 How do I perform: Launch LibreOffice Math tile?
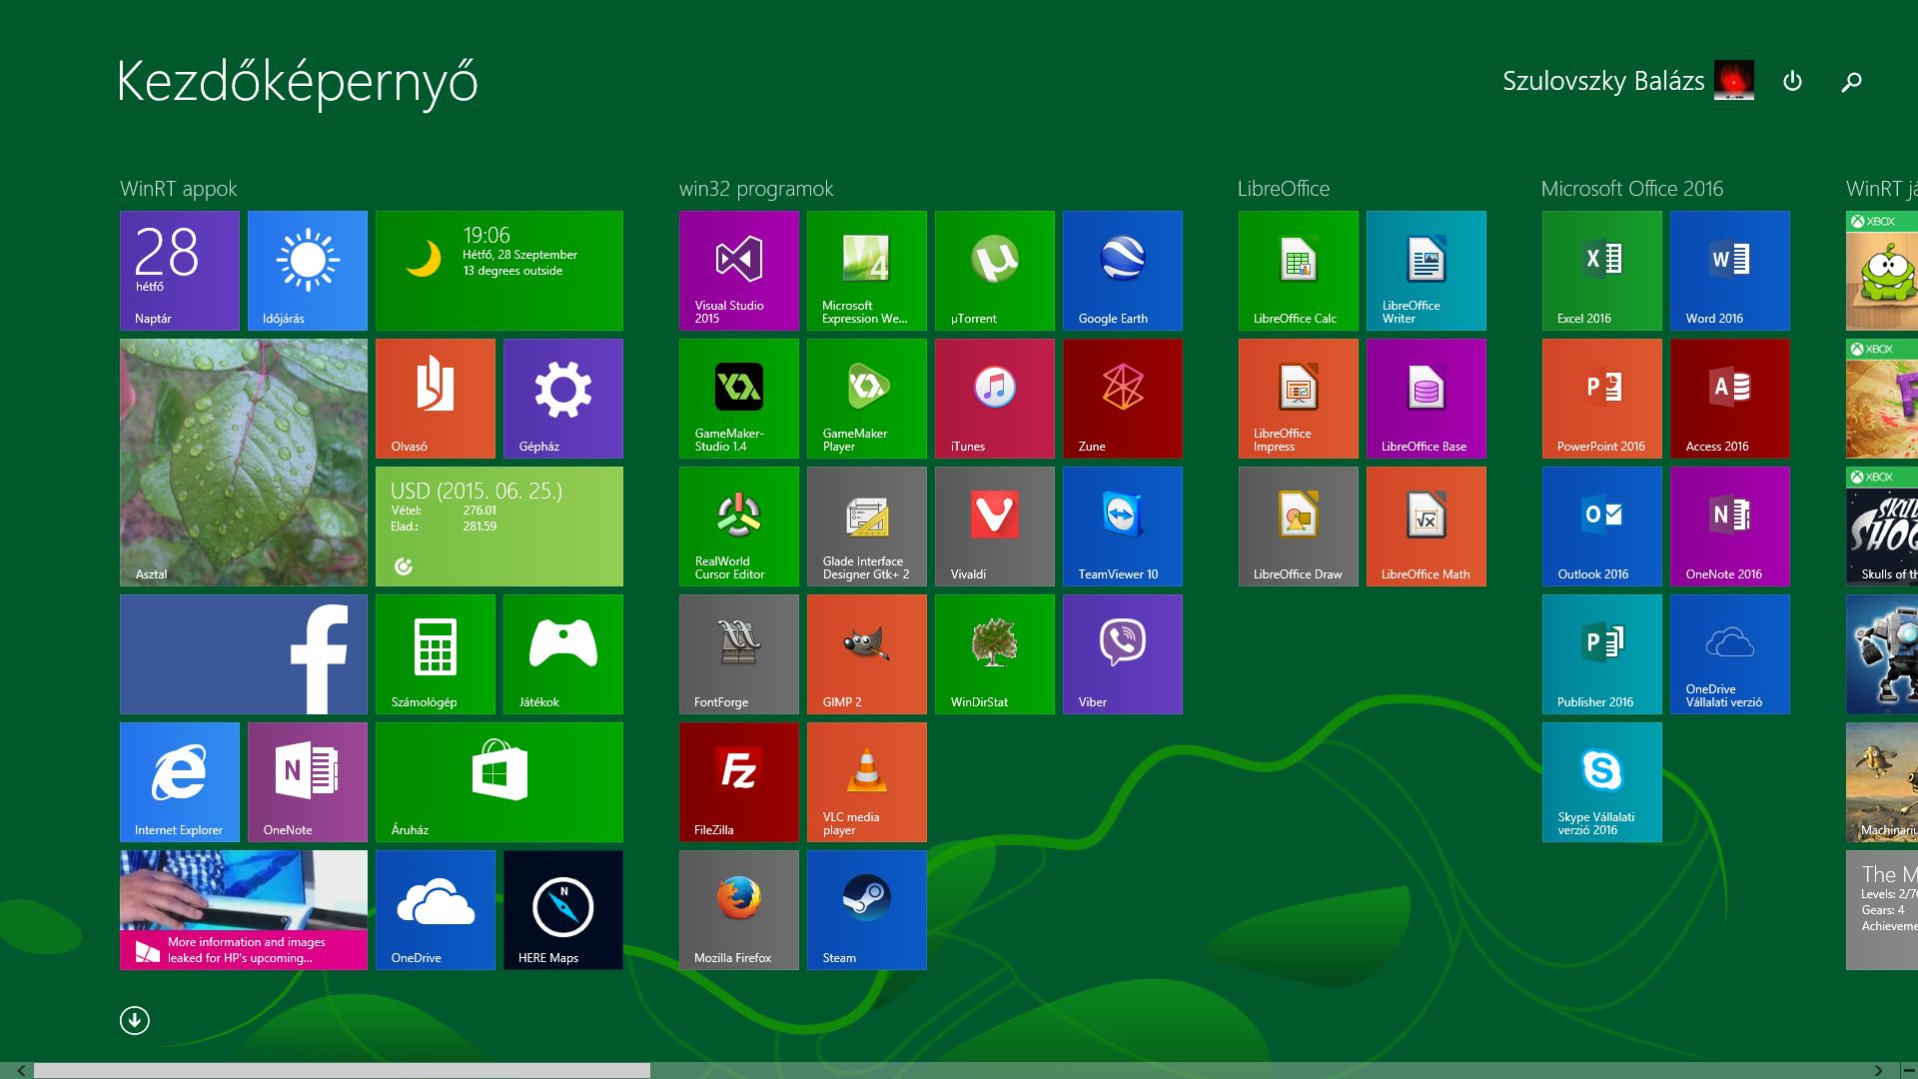click(1427, 527)
